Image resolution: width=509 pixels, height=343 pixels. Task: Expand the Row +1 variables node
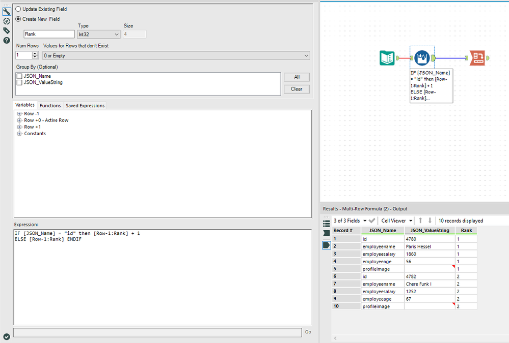coord(19,127)
